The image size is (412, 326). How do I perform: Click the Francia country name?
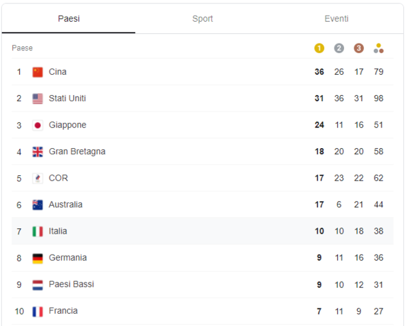pyautogui.click(x=63, y=311)
